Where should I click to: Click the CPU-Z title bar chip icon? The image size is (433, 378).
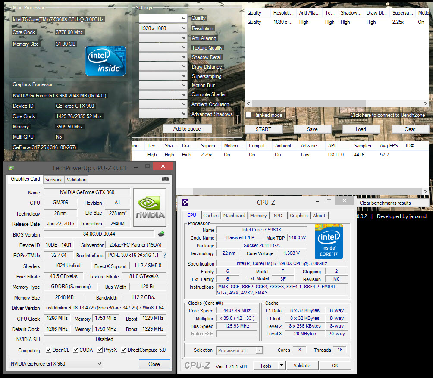click(185, 202)
